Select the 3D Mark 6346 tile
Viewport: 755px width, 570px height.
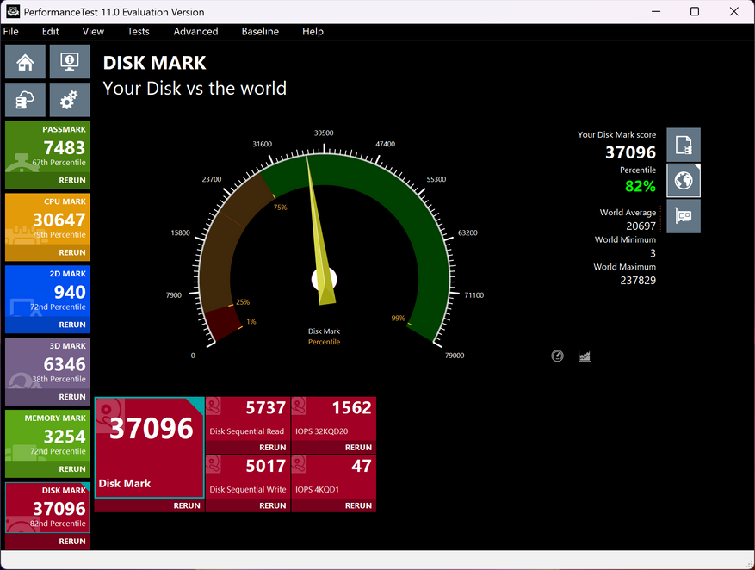click(x=47, y=364)
